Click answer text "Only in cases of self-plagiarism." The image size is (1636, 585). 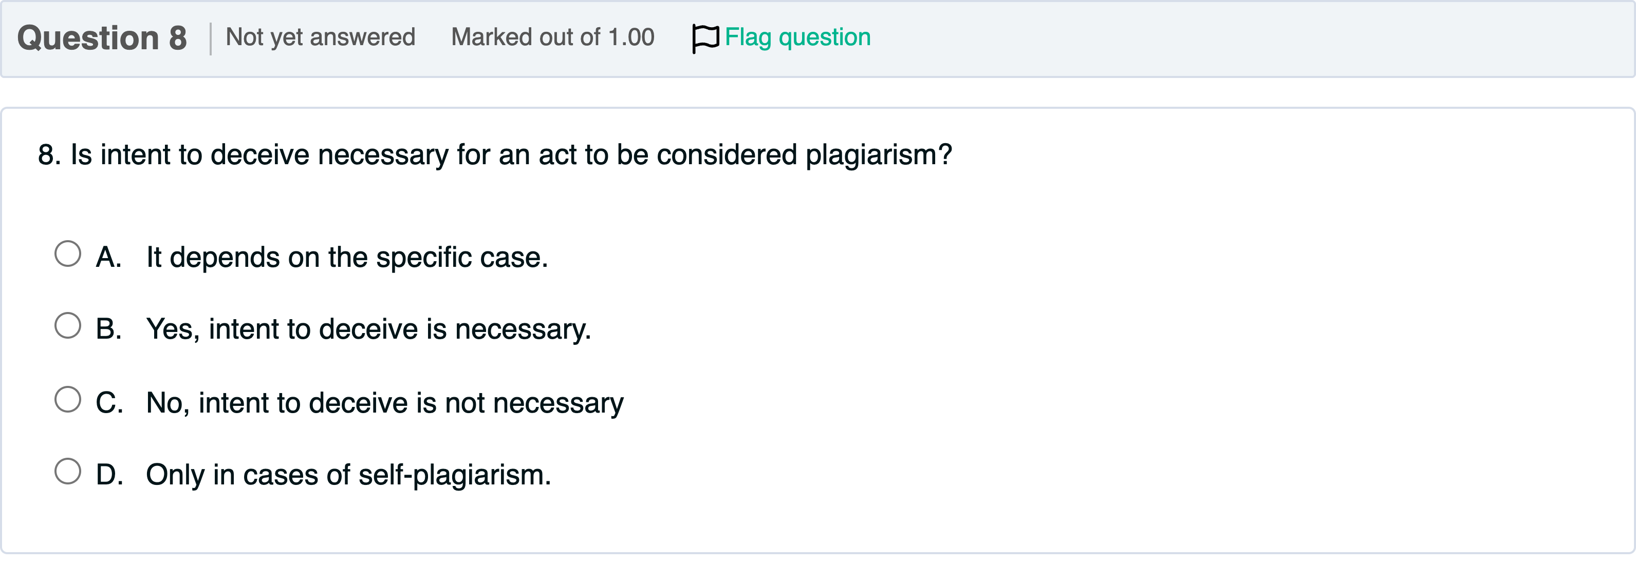tap(349, 475)
